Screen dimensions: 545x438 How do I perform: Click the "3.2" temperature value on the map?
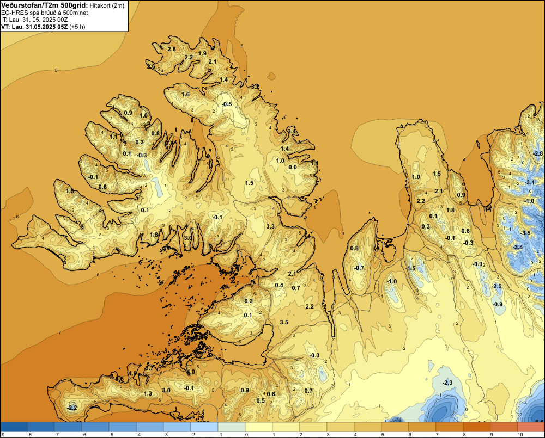(x=255, y=87)
